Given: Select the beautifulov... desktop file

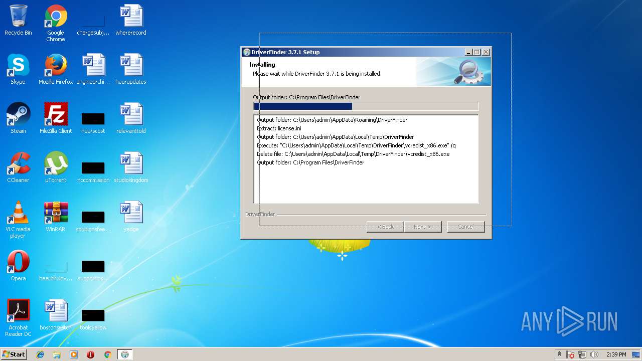Looking at the screenshot, I should pyautogui.click(x=56, y=270).
